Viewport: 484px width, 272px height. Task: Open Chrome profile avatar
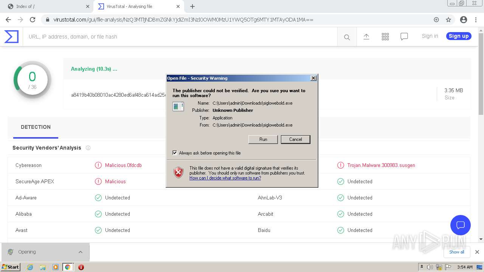pos(463,20)
